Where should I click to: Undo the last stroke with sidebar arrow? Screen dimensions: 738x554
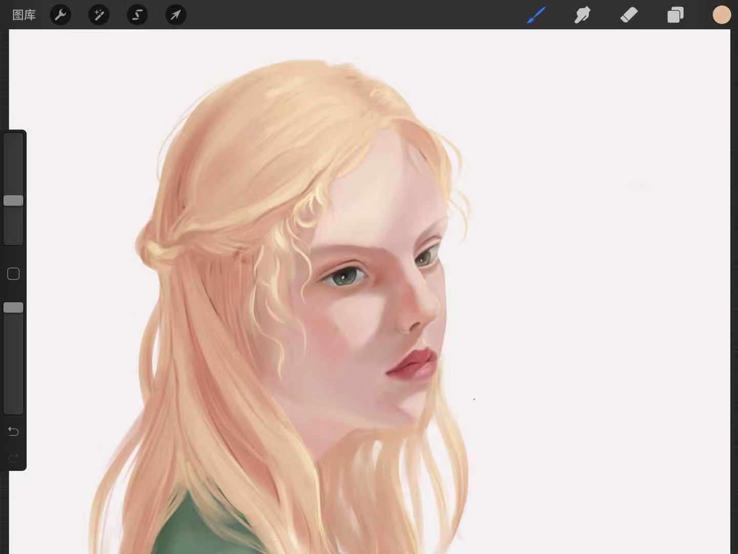[13, 431]
